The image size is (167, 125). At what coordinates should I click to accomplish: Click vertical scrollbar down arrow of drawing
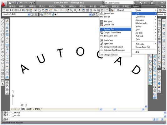coord(146,107)
